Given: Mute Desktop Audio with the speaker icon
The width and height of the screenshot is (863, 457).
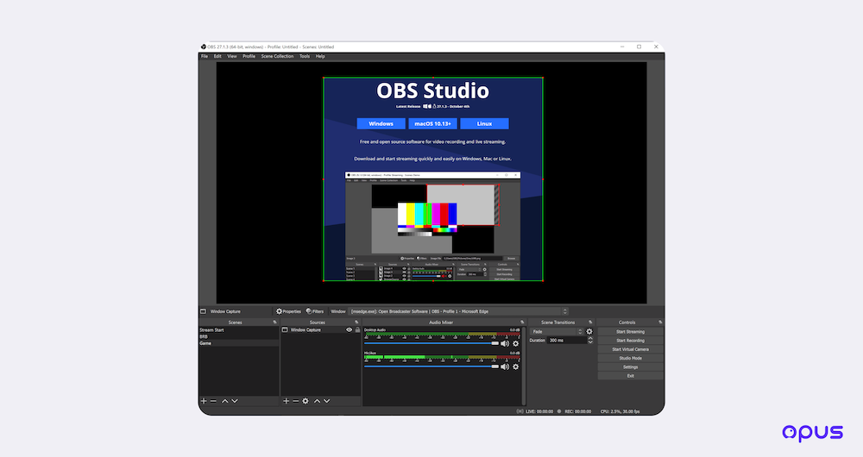Looking at the screenshot, I should (505, 344).
